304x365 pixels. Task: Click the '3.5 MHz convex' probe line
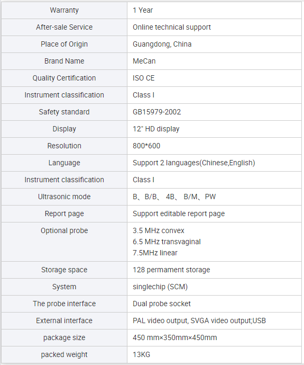159,230
